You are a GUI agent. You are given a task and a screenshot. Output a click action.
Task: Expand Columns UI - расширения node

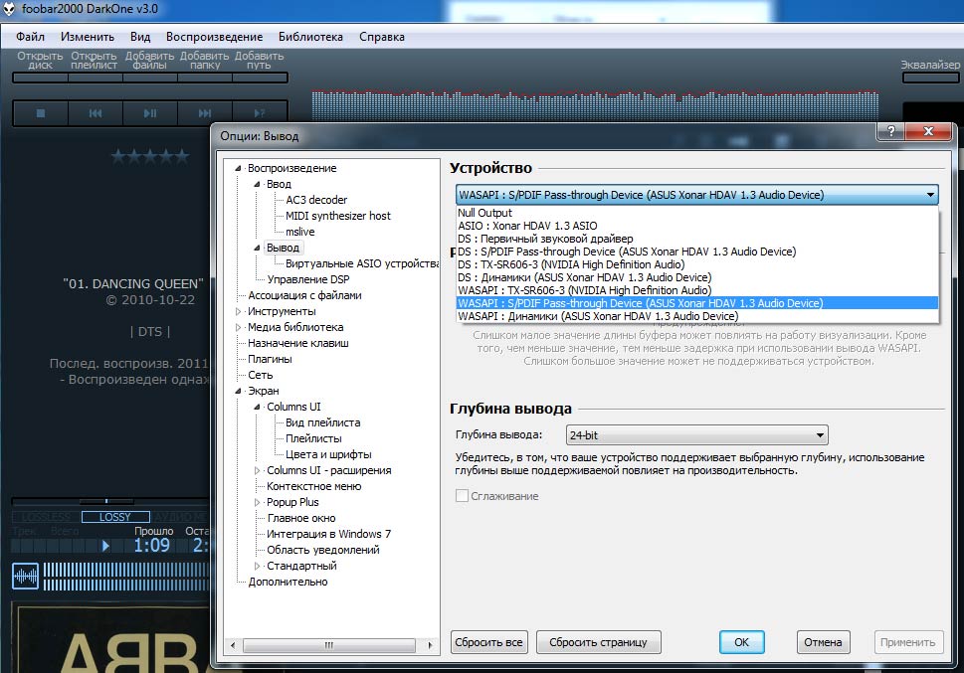click(x=257, y=470)
